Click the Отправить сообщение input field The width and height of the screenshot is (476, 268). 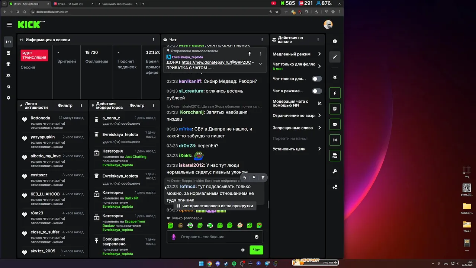click(215, 237)
